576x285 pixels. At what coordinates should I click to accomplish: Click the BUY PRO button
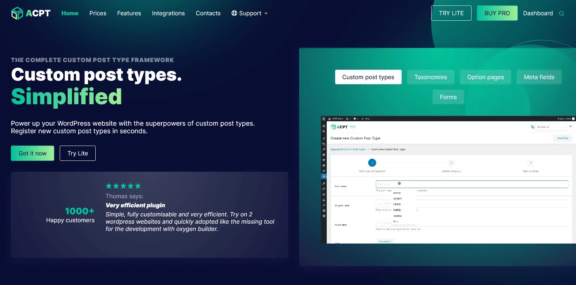pos(497,13)
